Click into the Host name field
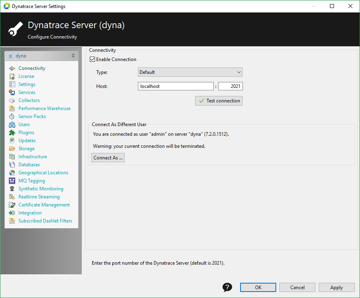Viewport: 360px width, 298px height. tap(176, 86)
